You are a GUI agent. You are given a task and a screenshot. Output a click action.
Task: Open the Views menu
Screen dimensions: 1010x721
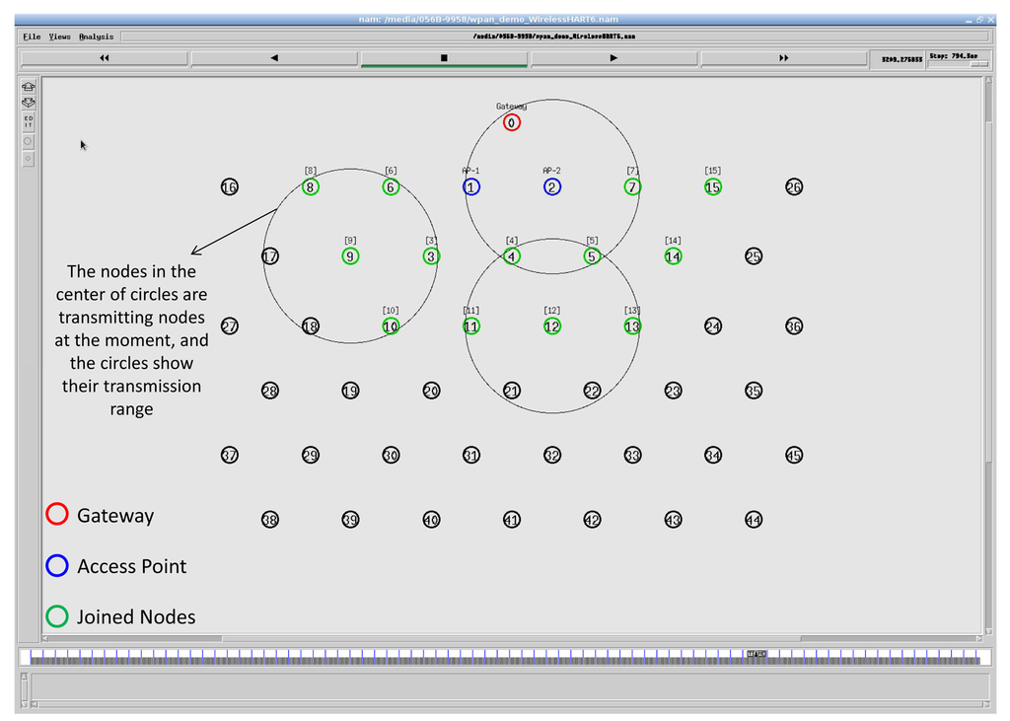(60, 36)
